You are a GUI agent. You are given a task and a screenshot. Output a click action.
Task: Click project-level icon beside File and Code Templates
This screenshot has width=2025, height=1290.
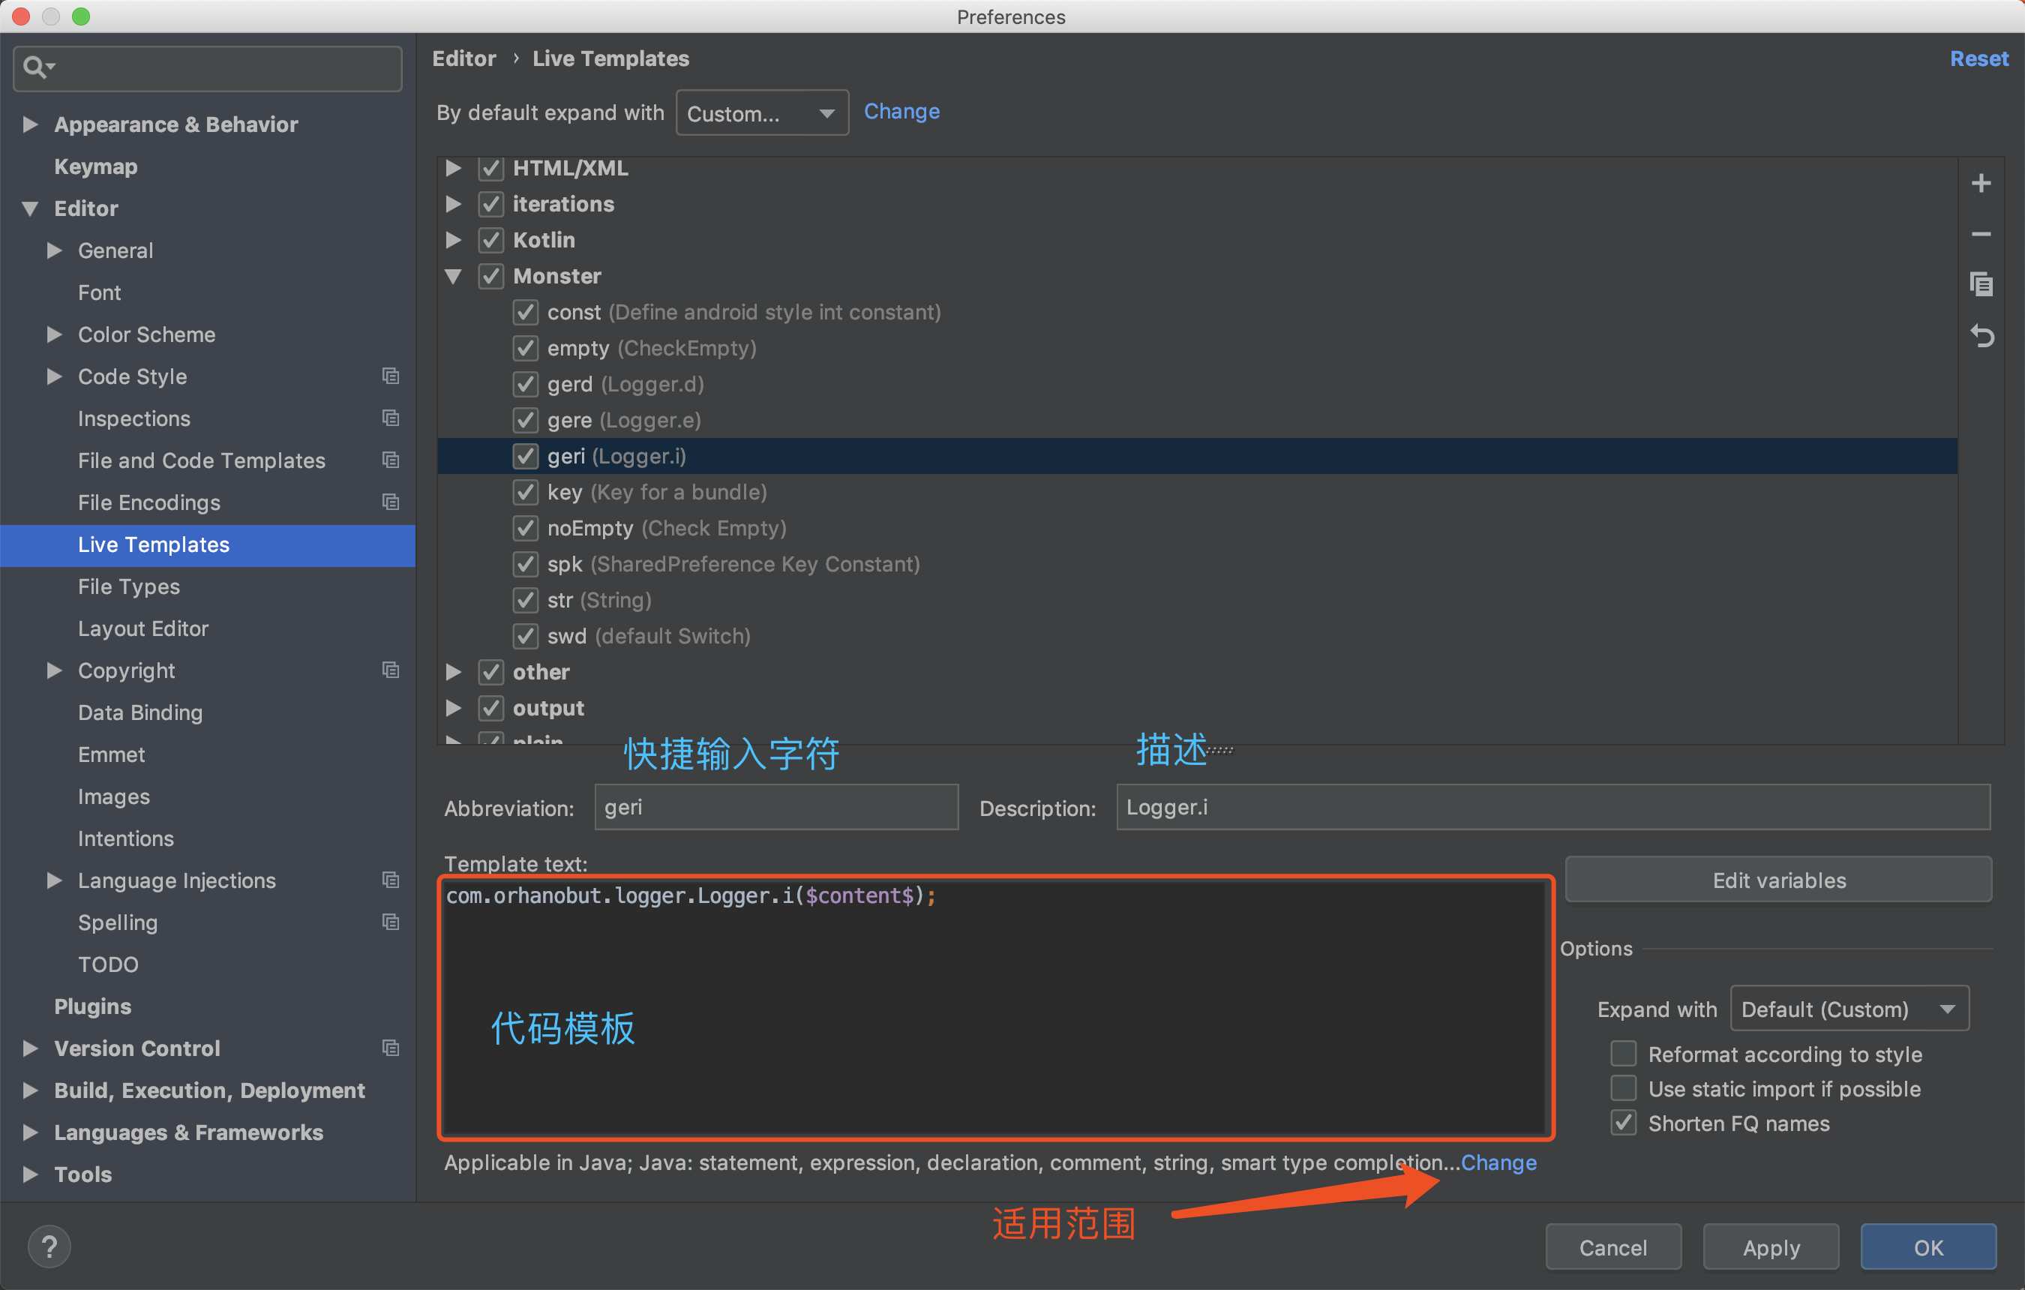point(390,460)
